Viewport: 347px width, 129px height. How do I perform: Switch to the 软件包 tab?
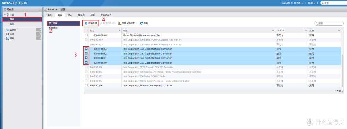(x=81, y=15)
